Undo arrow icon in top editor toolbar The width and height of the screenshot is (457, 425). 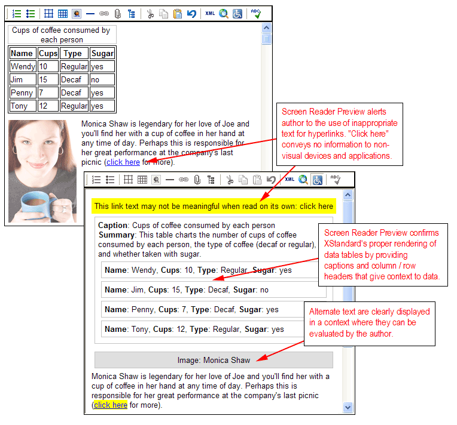coord(191,14)
